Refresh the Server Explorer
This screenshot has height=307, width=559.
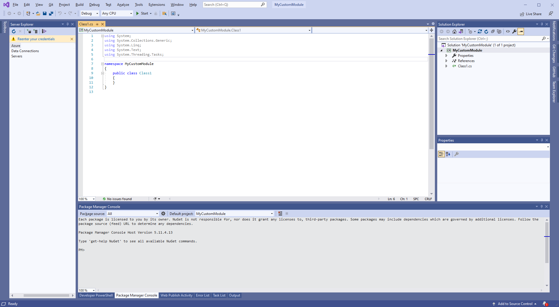pyautogui.click(x=14, y=31)
